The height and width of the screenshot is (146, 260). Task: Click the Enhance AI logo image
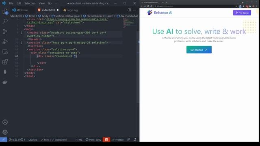150,13
